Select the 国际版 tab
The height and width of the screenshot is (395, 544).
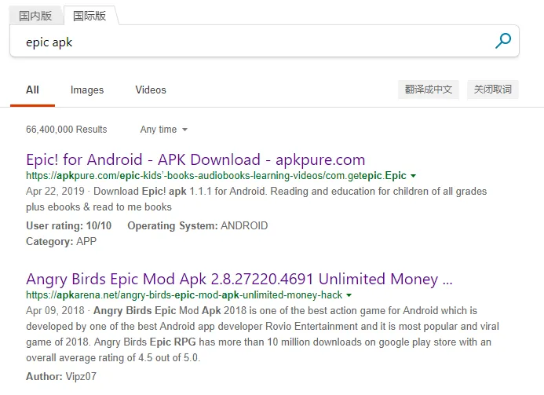coord(89,16)
